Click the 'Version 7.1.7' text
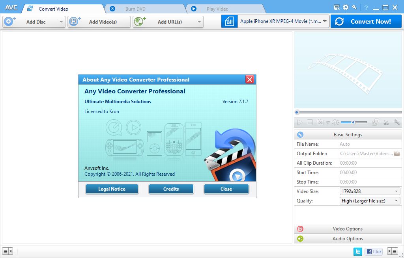404x258 pixels. (235, 102)
